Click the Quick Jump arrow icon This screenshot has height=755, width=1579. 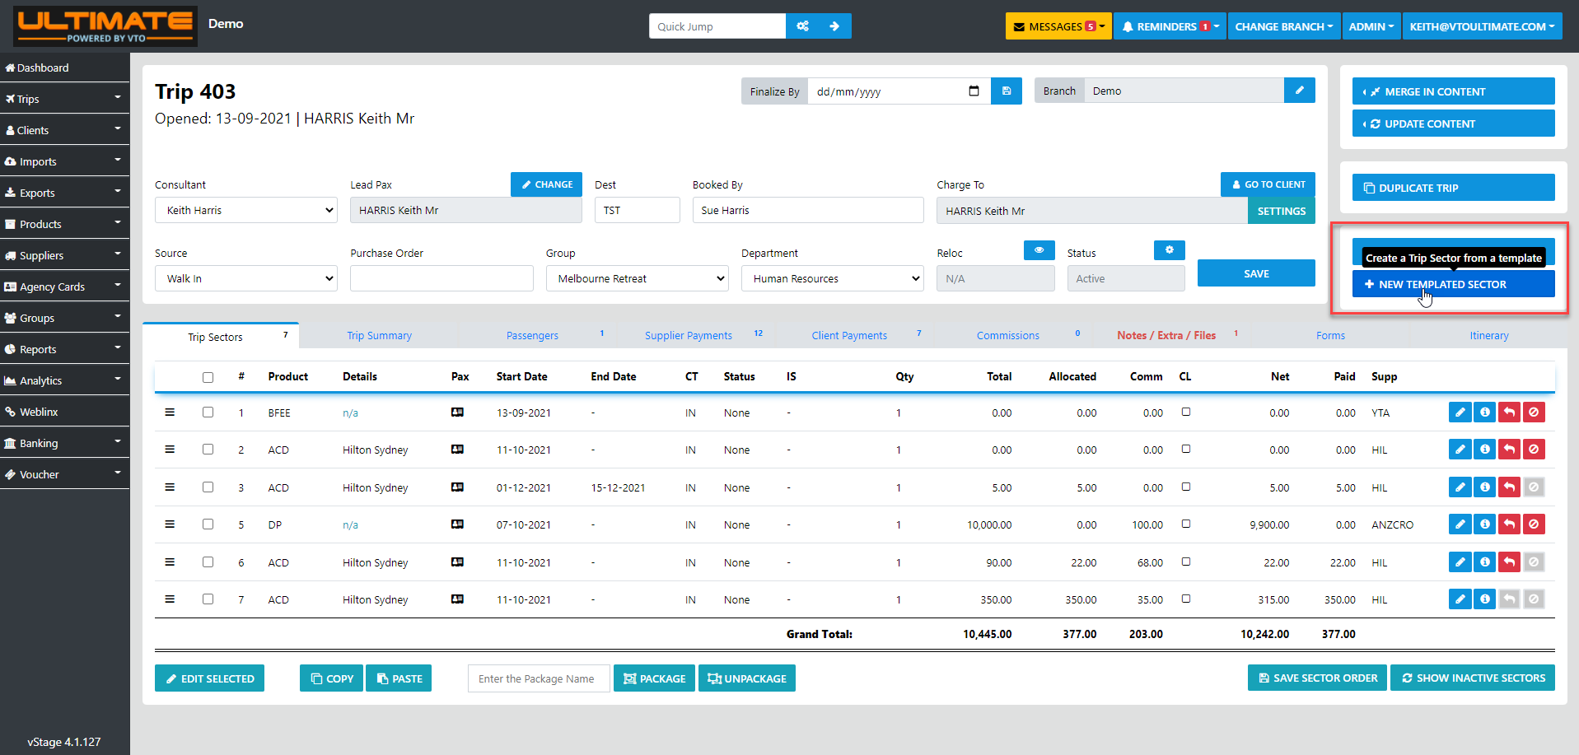pyautogui.click(x=834, y=26)
